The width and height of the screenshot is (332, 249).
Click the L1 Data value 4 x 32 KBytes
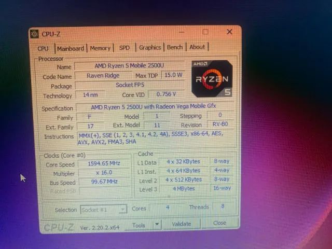pyautogui.click(x=183, y=161)
